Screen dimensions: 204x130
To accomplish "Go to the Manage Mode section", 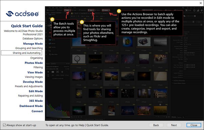I will pos(33,44).
